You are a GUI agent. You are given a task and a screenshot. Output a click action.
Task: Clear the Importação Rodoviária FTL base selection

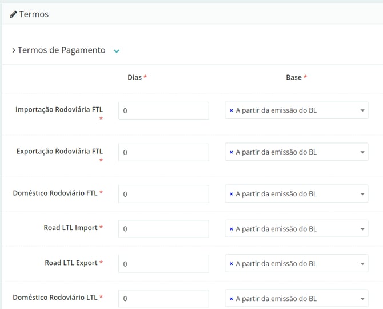231,110
